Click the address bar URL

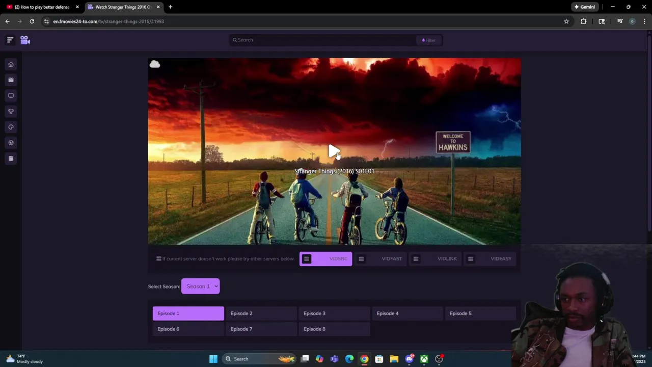(108, 21)
